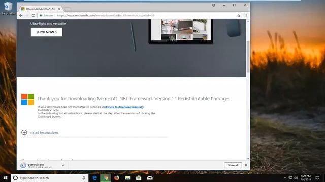The image size is (325, 182).
Task: Click the SHOP NOW button
Action: [47, 32]
